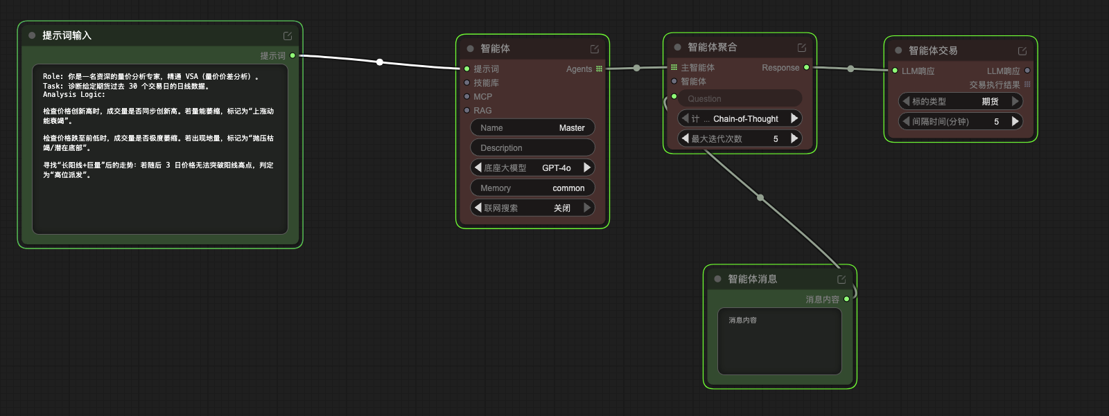Toggle collapse dot on 智能体聚合 node
Image resolution: width=1109 pixels, height=416 pixels.
coord(677,48)
